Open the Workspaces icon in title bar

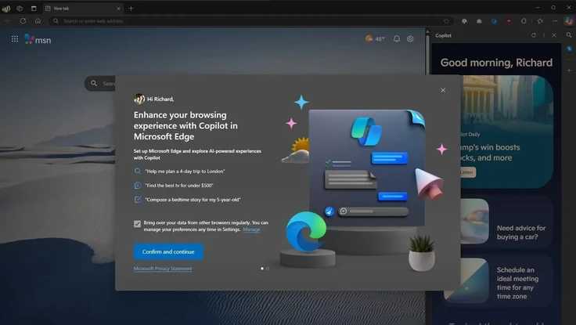(x=20, y=8)
